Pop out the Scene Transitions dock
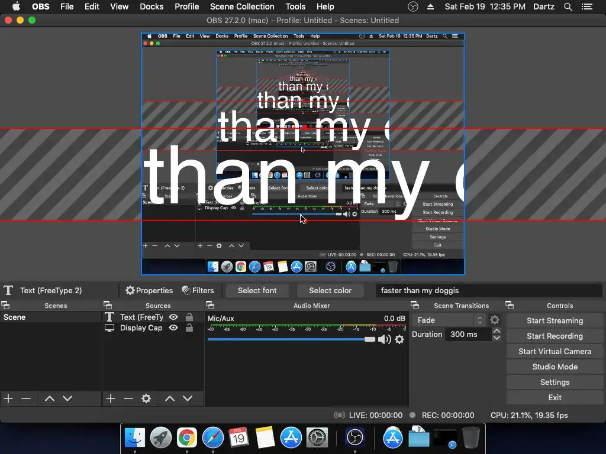The image size is (606, 454). pos(415,306)
